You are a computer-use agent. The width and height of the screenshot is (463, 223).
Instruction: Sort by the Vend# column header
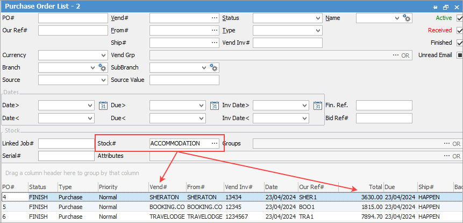[x=167, y=186]
